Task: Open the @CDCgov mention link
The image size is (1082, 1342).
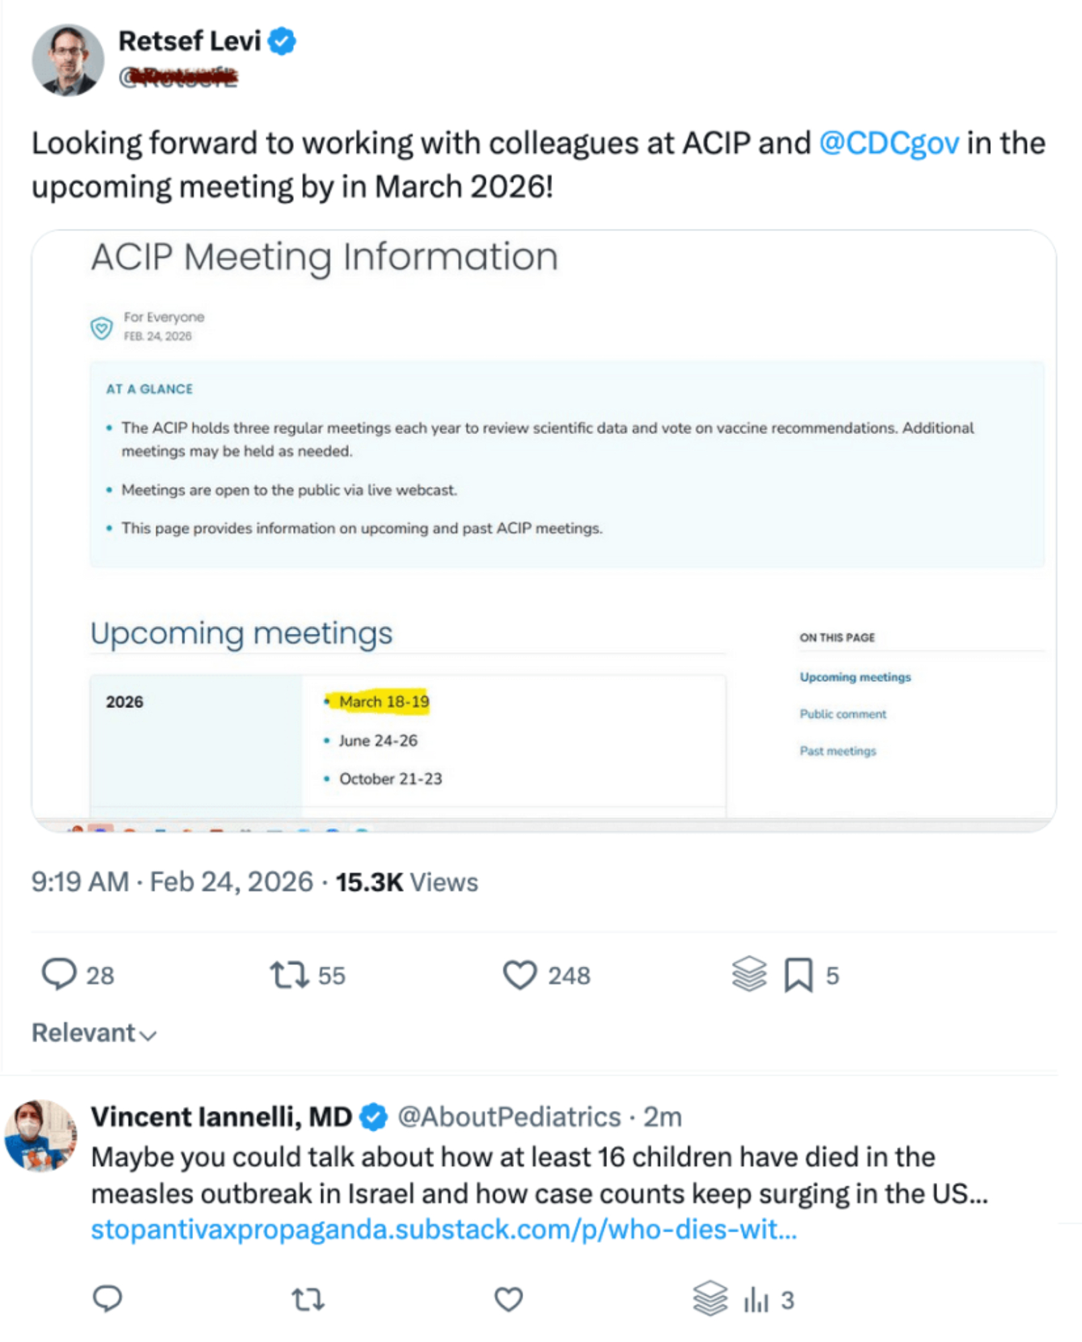Action: click(889, 144)
